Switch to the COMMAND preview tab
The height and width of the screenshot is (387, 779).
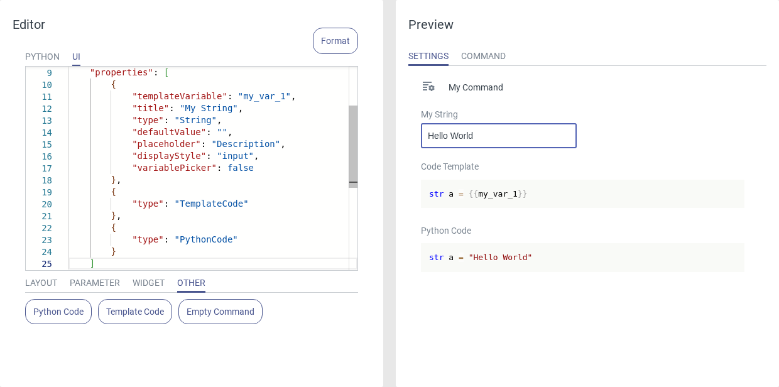[483, 56]
